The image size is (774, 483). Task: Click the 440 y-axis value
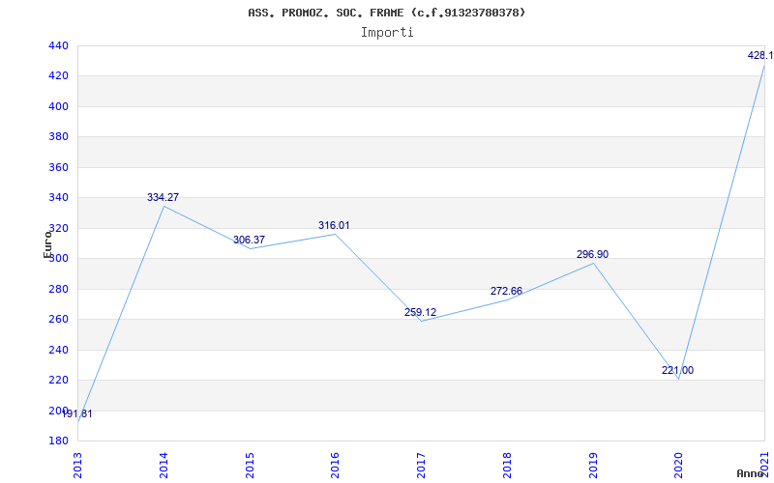click(58, 45)
